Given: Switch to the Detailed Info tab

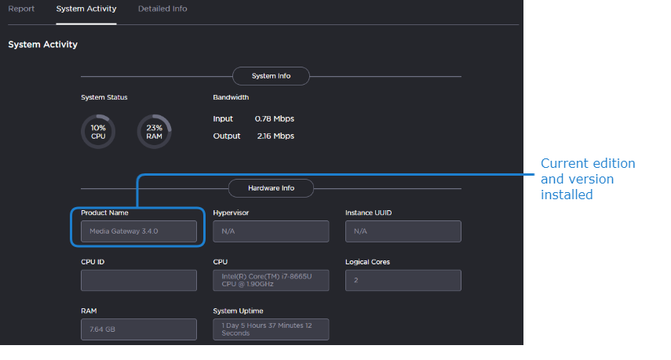Looking at the screenshot, I should click(x=162, y=9).
